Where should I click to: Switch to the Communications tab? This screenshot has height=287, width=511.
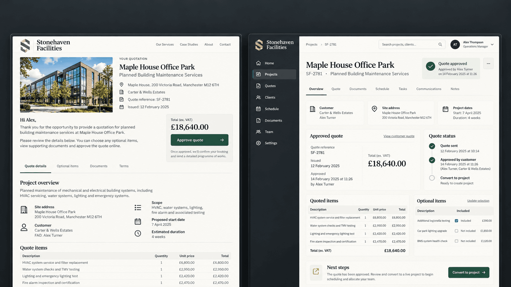point(429,89)
